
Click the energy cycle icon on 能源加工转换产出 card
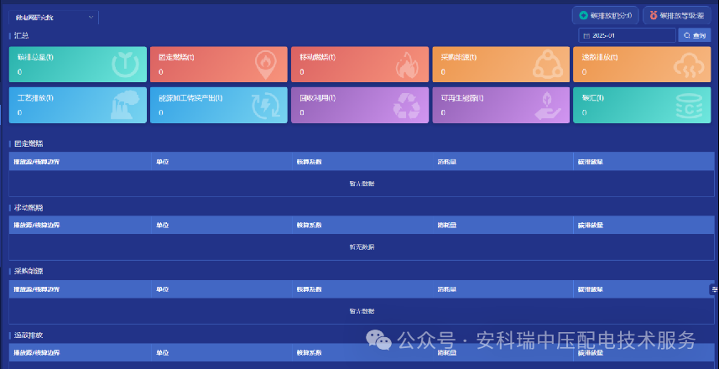(x=266, y=106)
